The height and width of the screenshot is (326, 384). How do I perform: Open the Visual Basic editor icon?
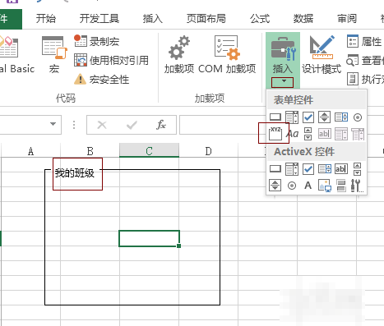pyautogui.click(x=10, y=47)
